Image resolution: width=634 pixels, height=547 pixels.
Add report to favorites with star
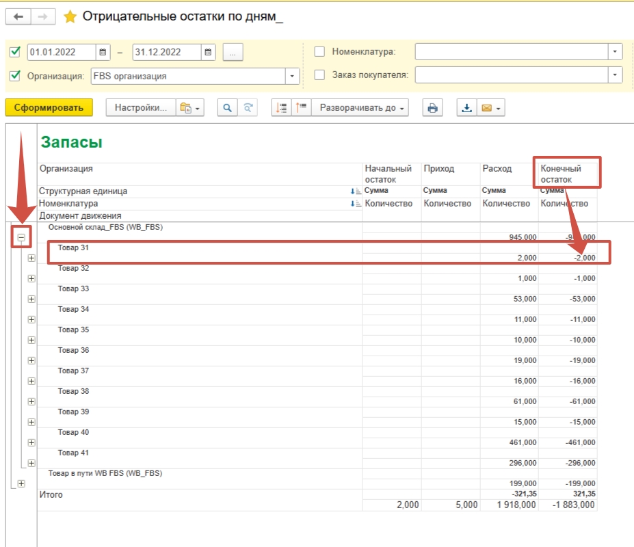point(69,17)
